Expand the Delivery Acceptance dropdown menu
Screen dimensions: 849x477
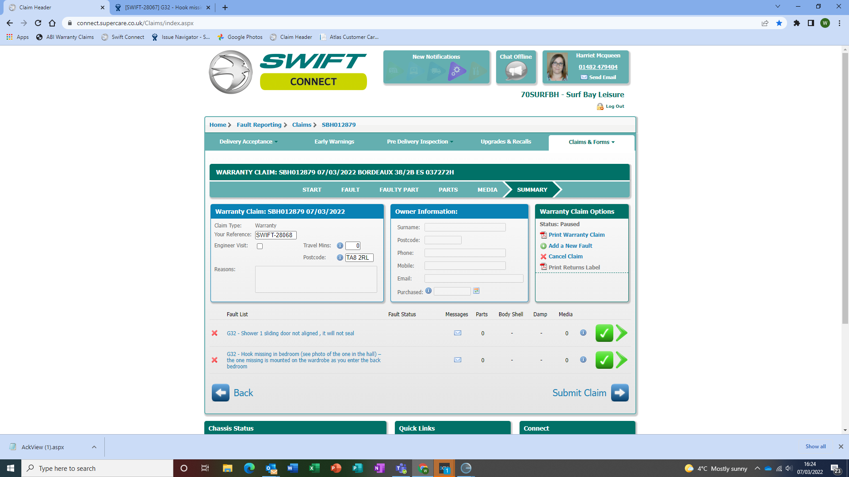pyautogui.click(x=249, y=142)
